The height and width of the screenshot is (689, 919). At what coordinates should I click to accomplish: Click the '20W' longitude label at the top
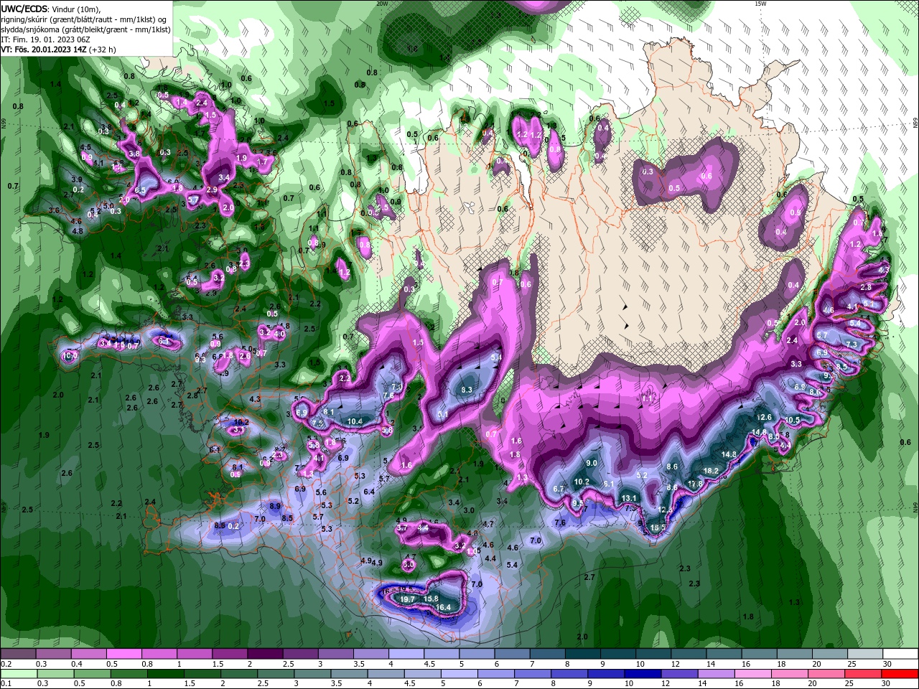click(382, 4)
